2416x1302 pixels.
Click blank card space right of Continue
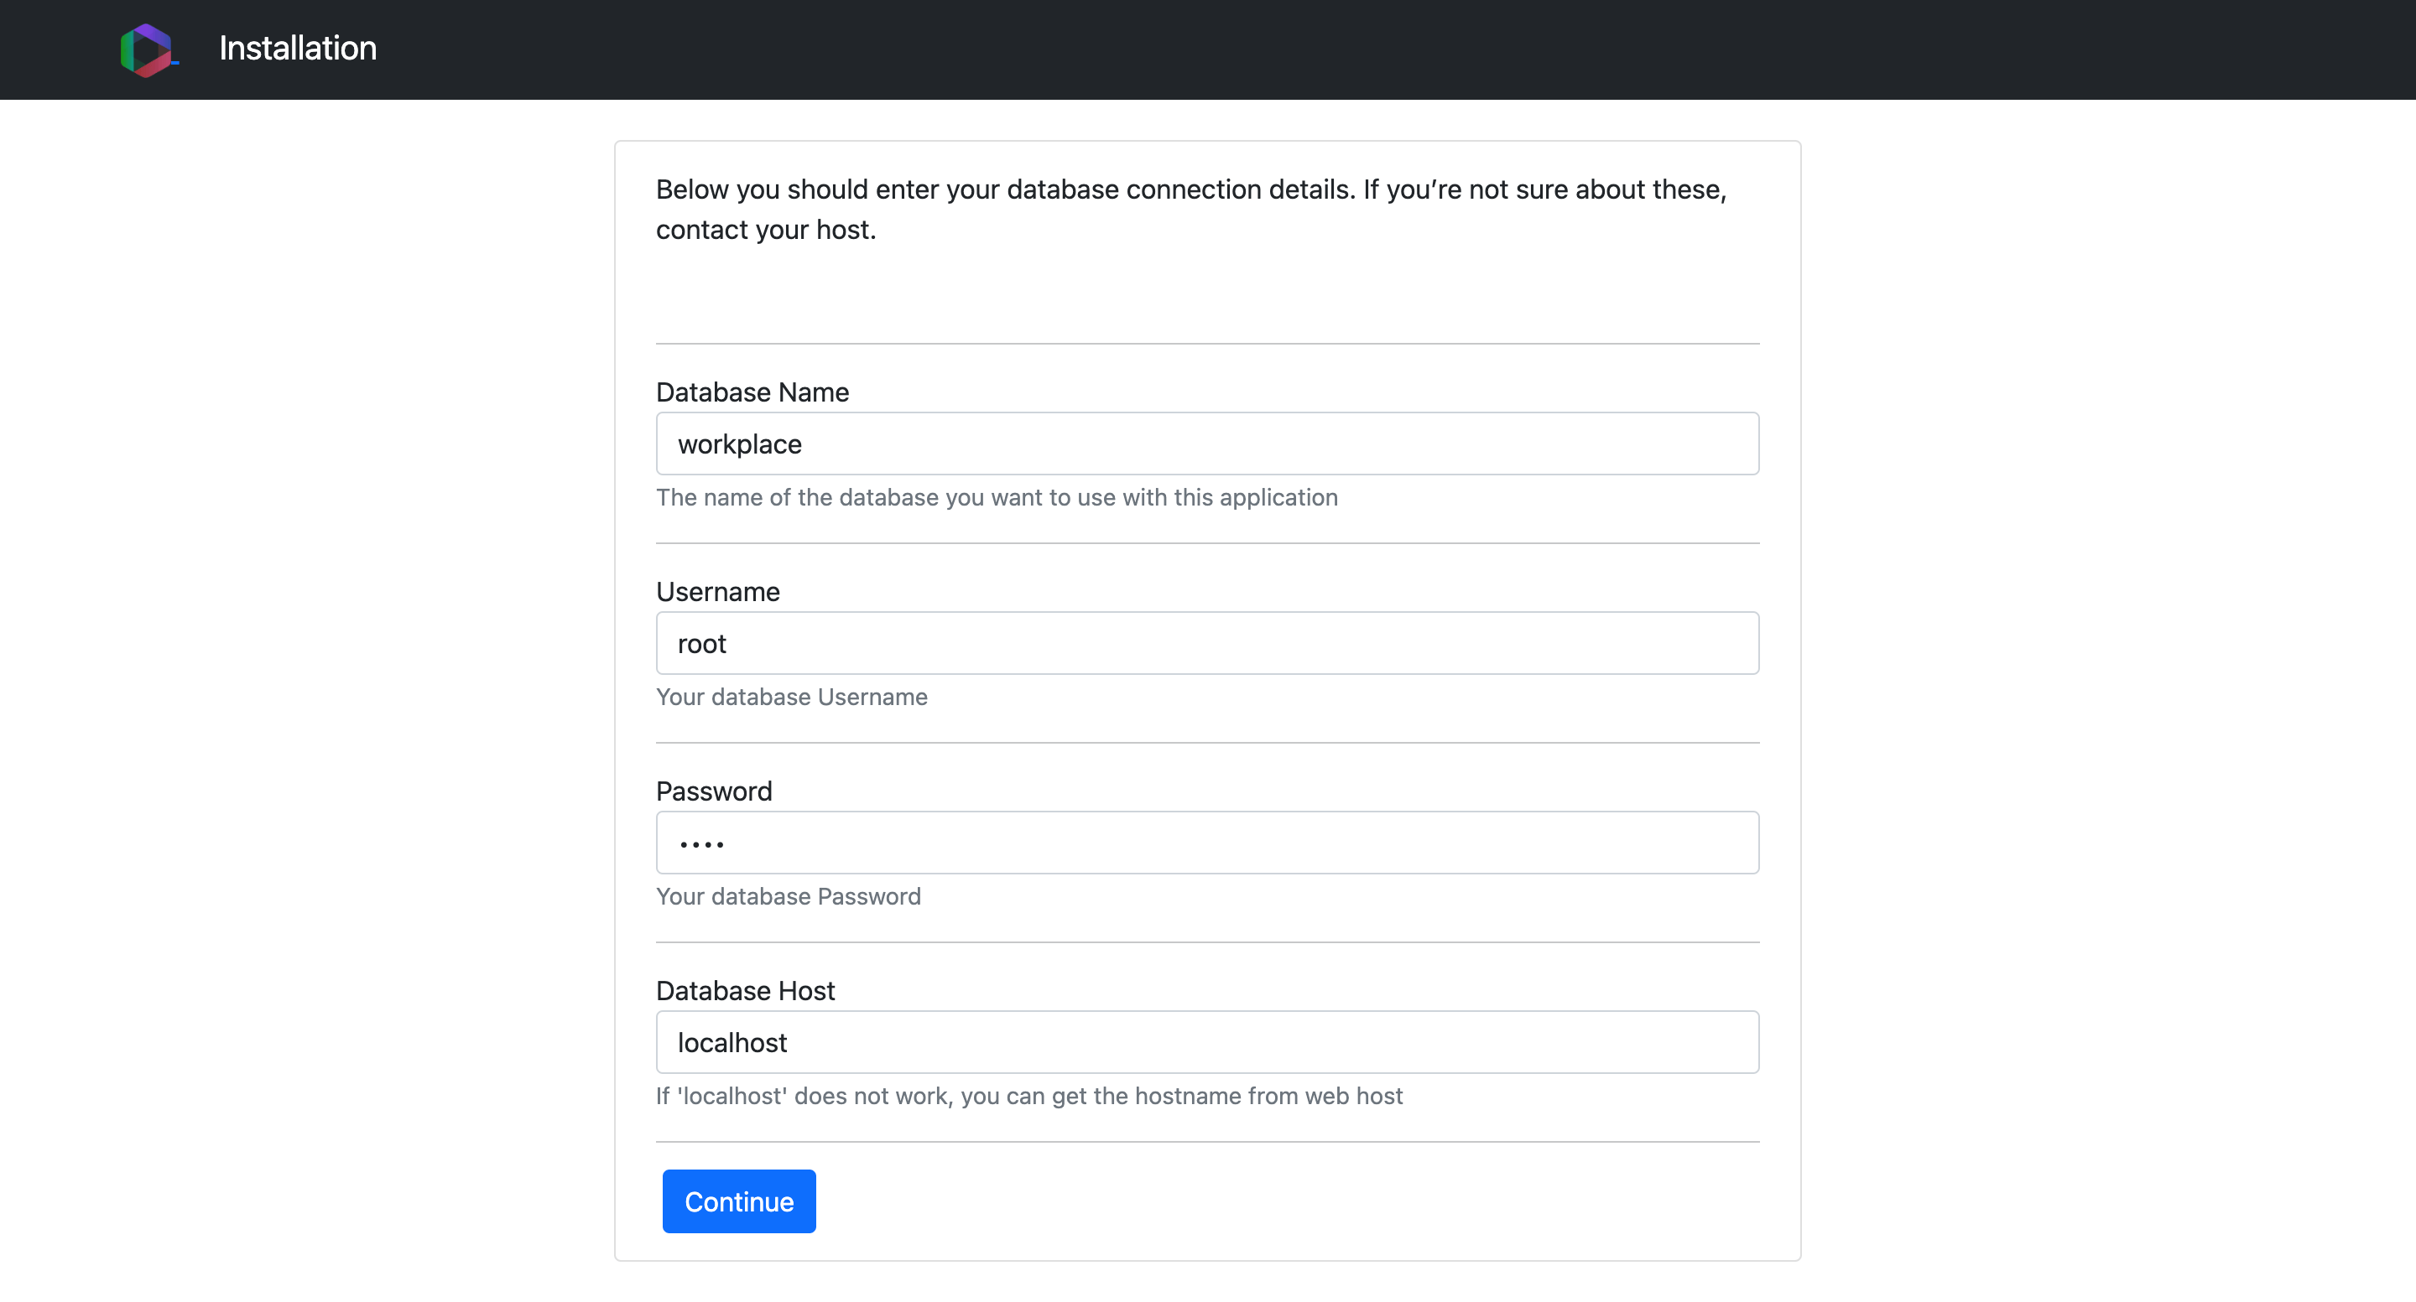click(1313, 1201)
